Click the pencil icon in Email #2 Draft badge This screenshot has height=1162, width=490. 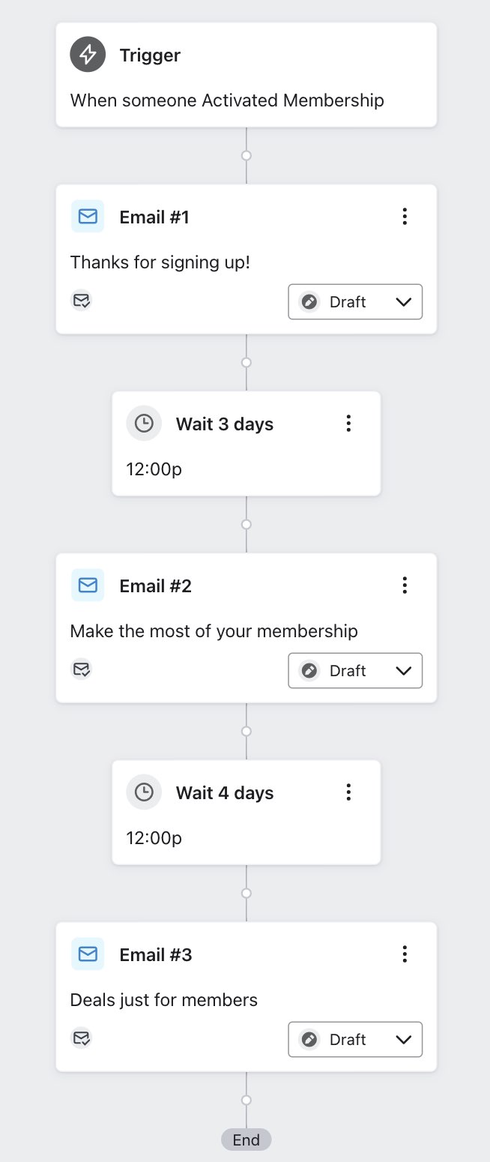click(309, 670)
